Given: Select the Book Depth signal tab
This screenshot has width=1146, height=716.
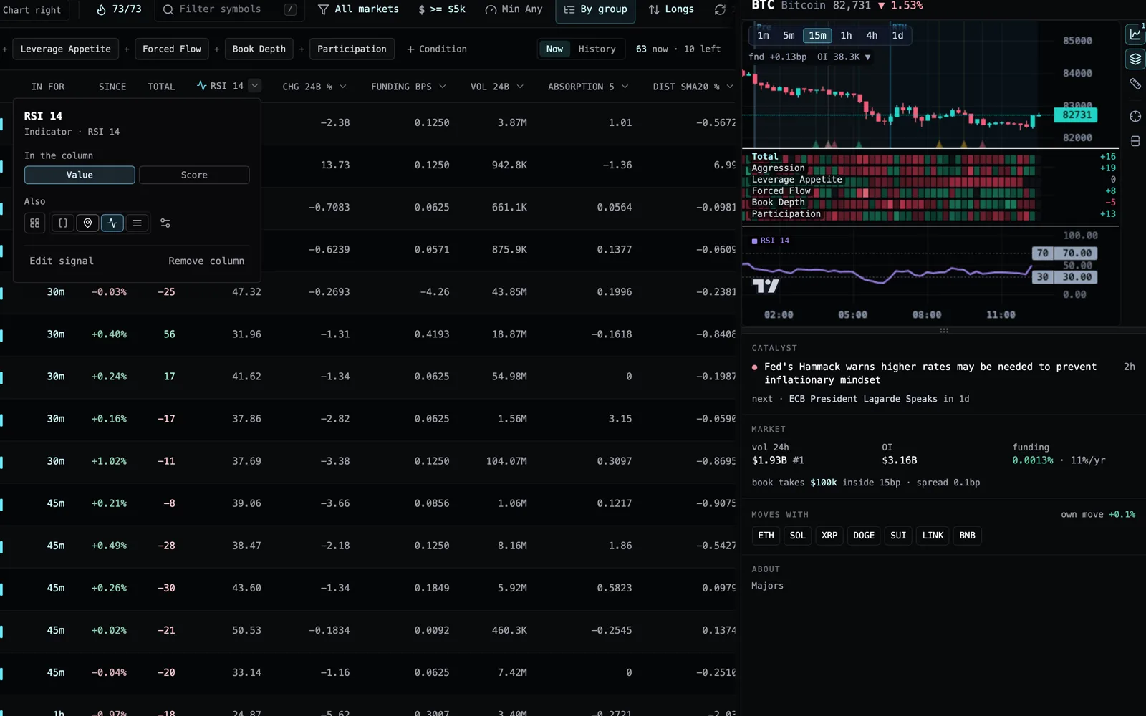Looking at the screenshot, I should [x=259, y=49].
